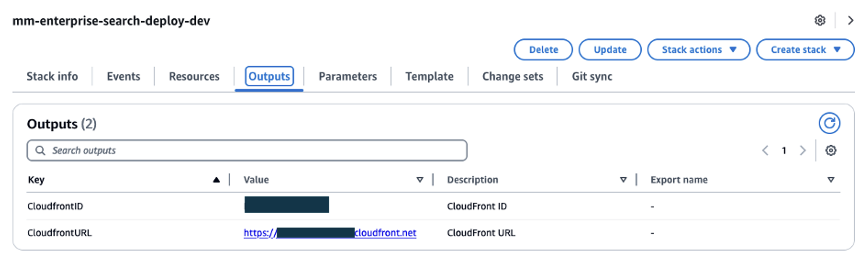Open stack settings gear beside stack title
The width and height of the screenshot is (860, 261).
pos(819,21)
